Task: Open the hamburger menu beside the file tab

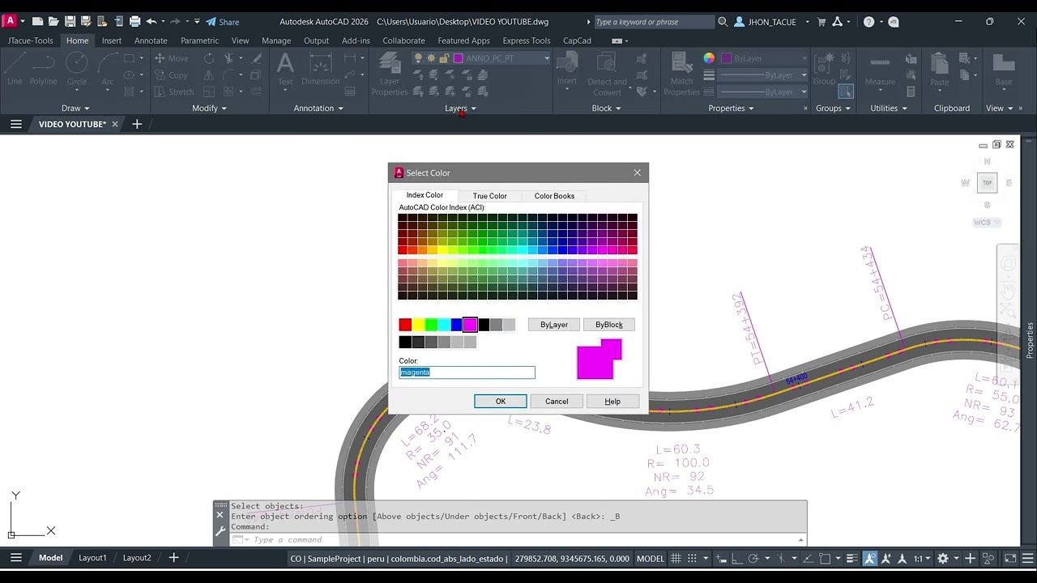Action: (15, 124)
